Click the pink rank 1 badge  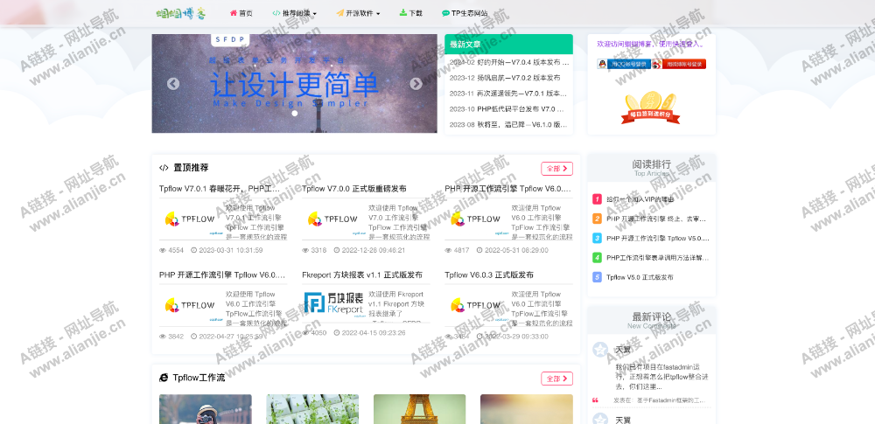(x=597, y=199)
